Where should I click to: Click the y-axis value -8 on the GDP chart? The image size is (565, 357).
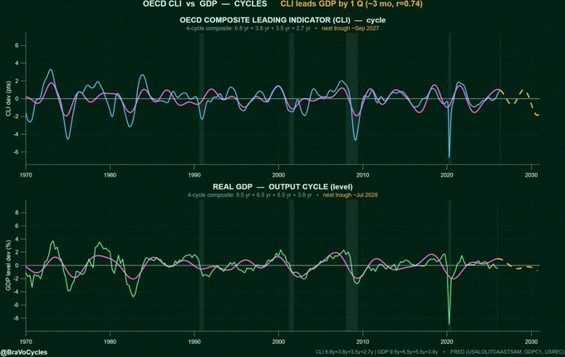click(17, 318)
